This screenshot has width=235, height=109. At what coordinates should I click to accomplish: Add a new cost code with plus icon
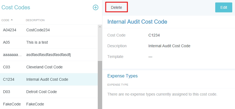click(x=96, y=7)
